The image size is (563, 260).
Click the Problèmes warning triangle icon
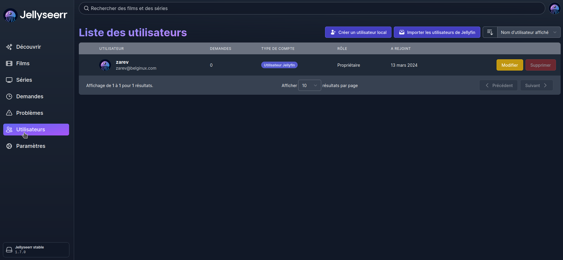[9, 113]
